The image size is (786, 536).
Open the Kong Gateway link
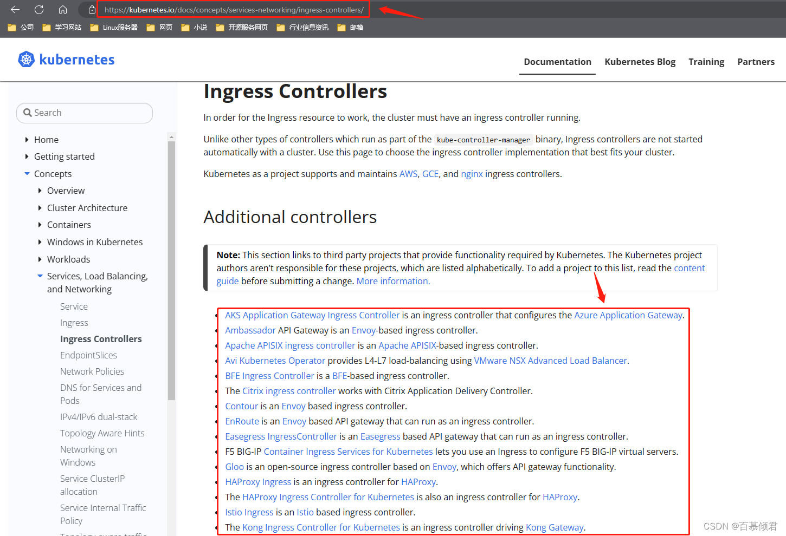pos(555,527)
